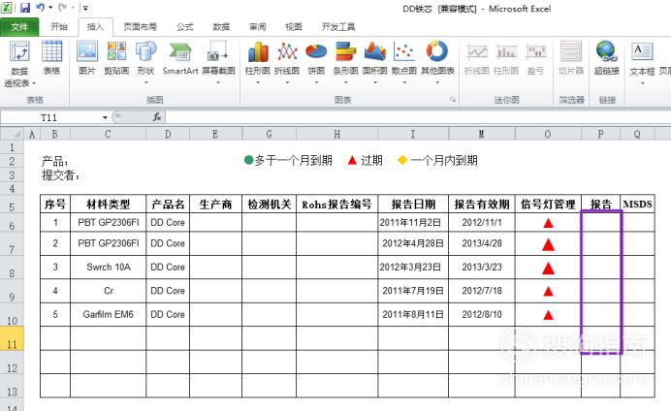The height and width of the screenshot is (411, 671).
Task: Open the View tab
Action: pyautogui.click(x=294, y=27)
